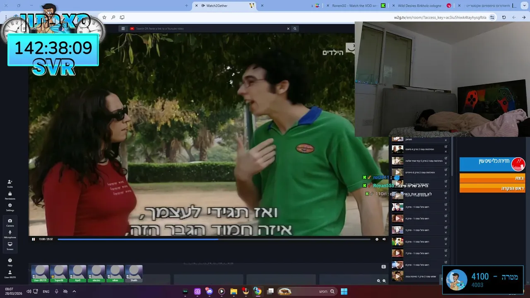Open the apps grid icon beside search
The image size is (530, 298).
(123, 29)
